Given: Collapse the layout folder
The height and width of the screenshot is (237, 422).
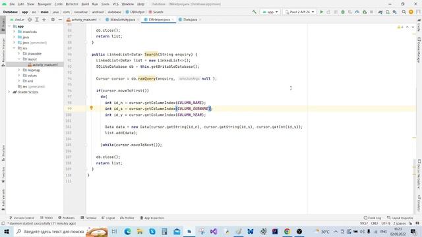Looking at the screenshot, I should pyautogui.click(x=19, y=59).
